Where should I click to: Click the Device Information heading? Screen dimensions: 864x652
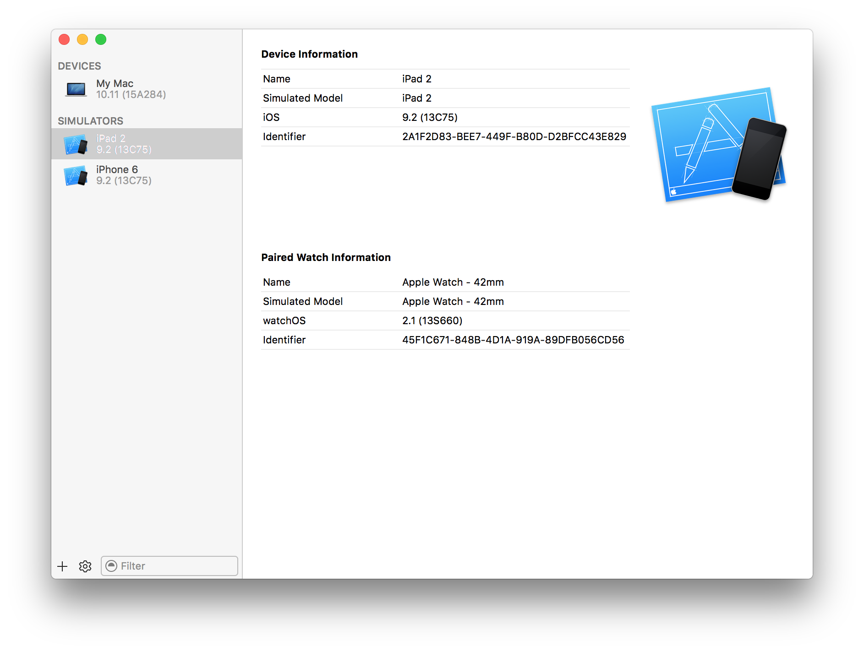pyautogui.click(x=309, y=54)
